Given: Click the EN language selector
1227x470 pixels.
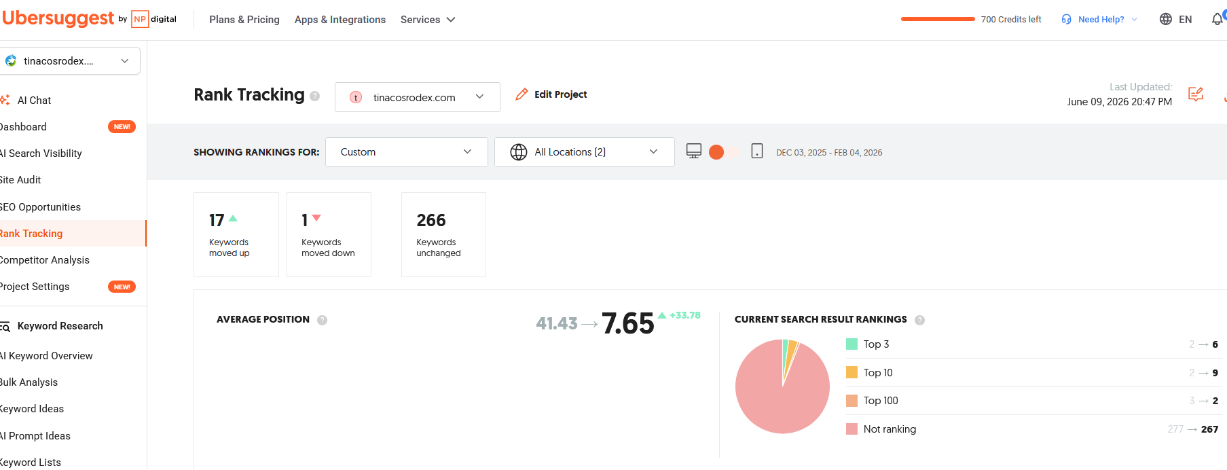Looking at the screenshot, I should (1186, 20).
